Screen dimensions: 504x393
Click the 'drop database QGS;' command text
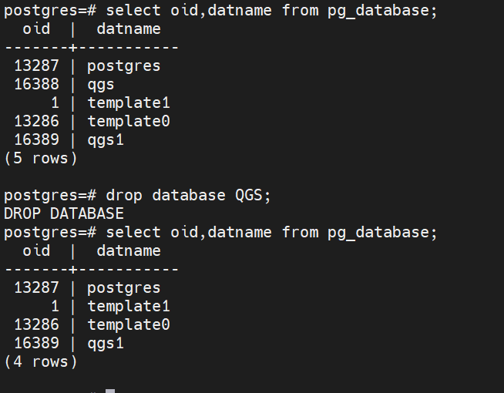(x=188, y=195)
